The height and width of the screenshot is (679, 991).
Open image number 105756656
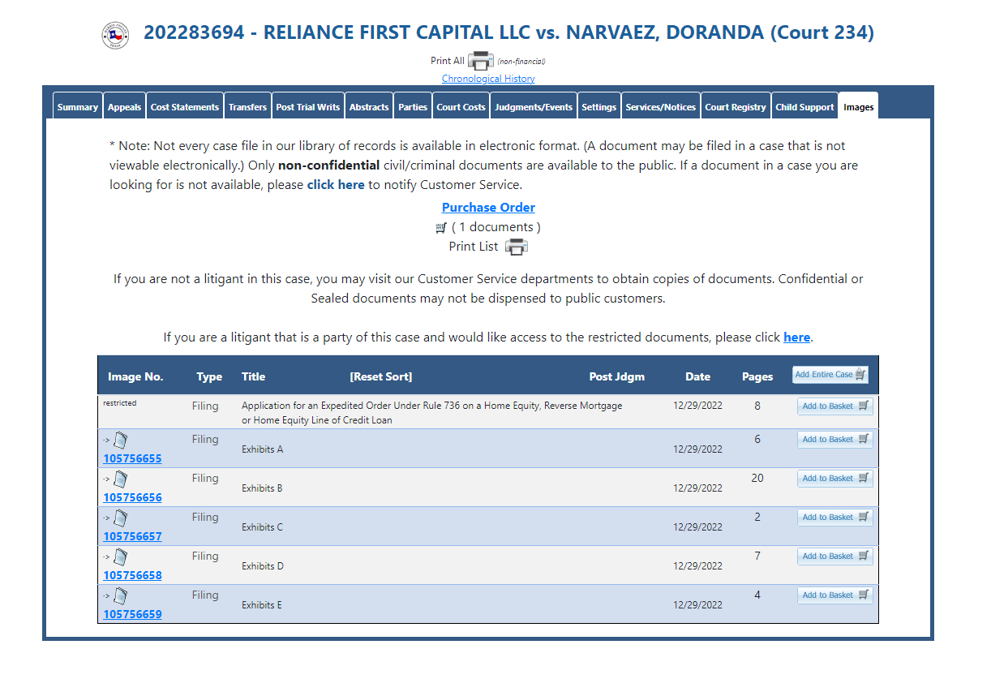[x=132, y=497]
